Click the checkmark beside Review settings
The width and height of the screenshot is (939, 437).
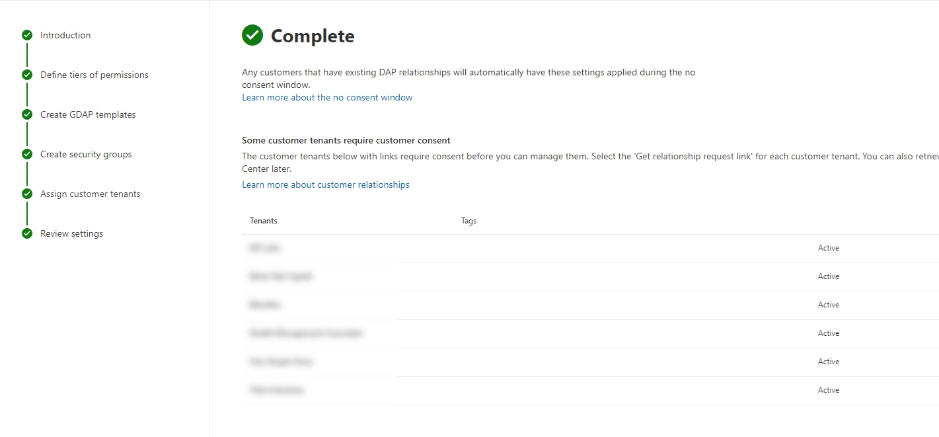tap(27, 233)
